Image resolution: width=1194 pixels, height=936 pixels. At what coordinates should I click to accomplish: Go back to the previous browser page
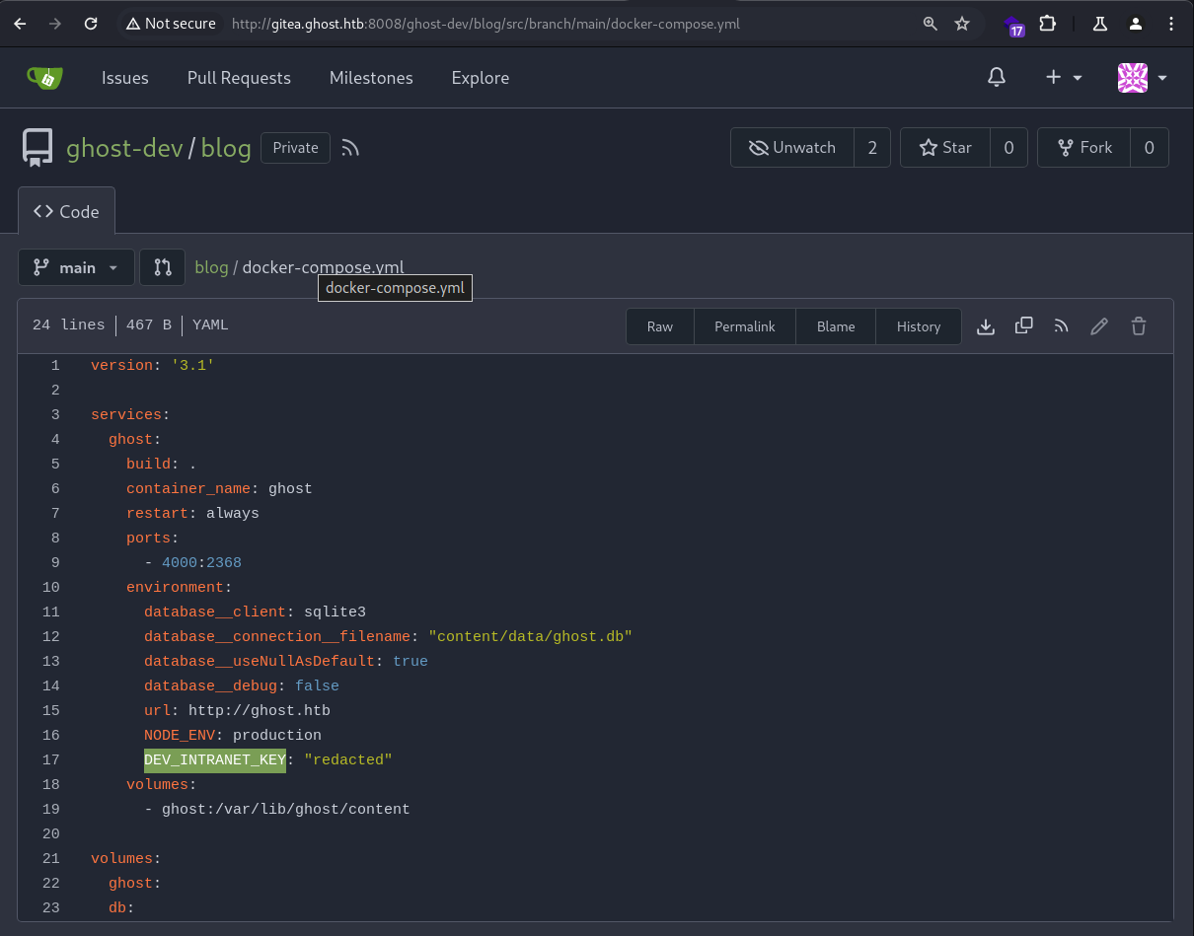(x=20, y=24)
